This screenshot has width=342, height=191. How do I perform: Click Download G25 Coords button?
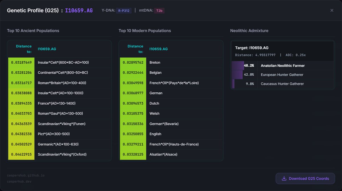click(x=305, y=178)
